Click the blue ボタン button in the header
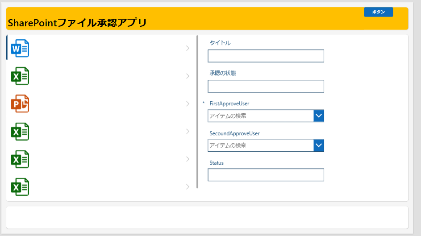Screen dimensions: 421x236 click(379, 12)
